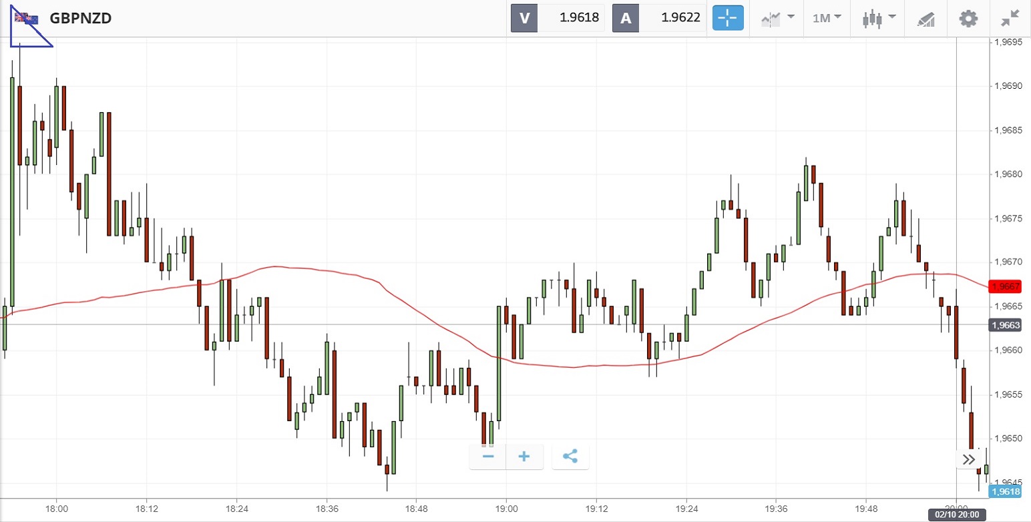This screenshot has width=1031, height=522.
Task: Expand the 1M timeframe dropdown
Action: click(826, 18)
